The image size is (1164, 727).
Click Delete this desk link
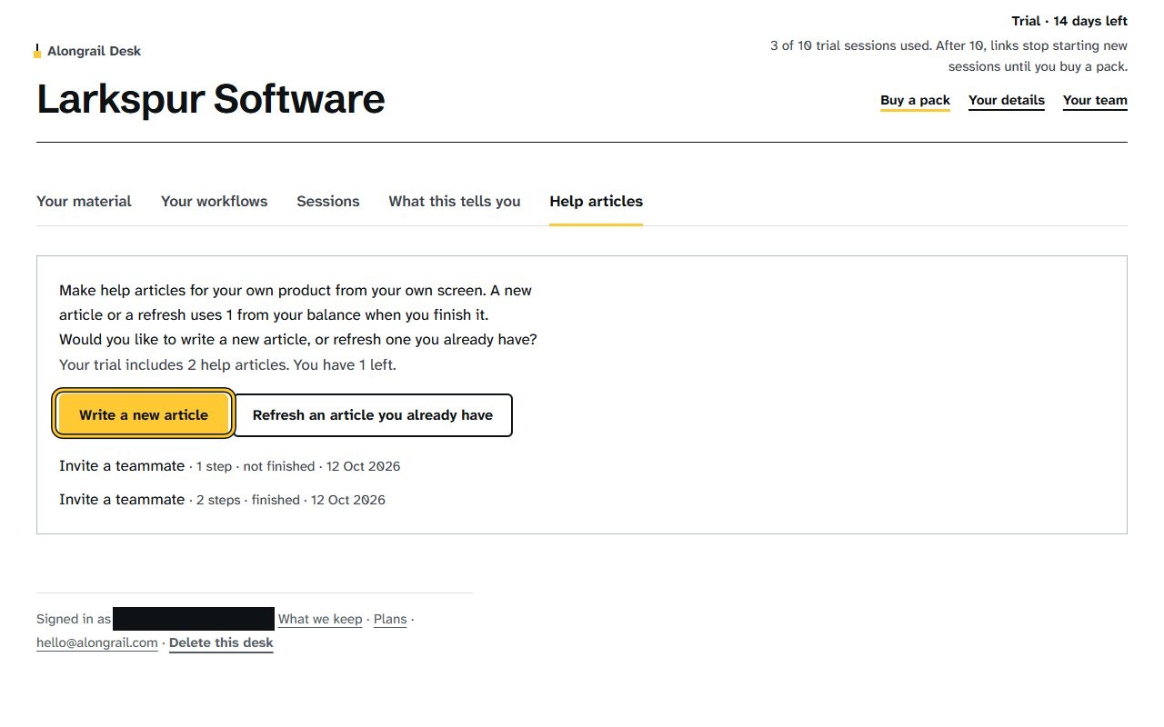coord(221,642)
